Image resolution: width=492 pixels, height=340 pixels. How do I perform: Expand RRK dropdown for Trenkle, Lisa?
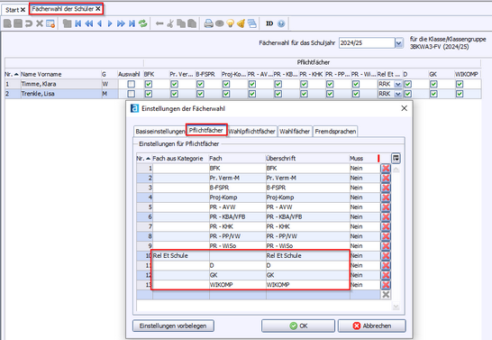397,94
